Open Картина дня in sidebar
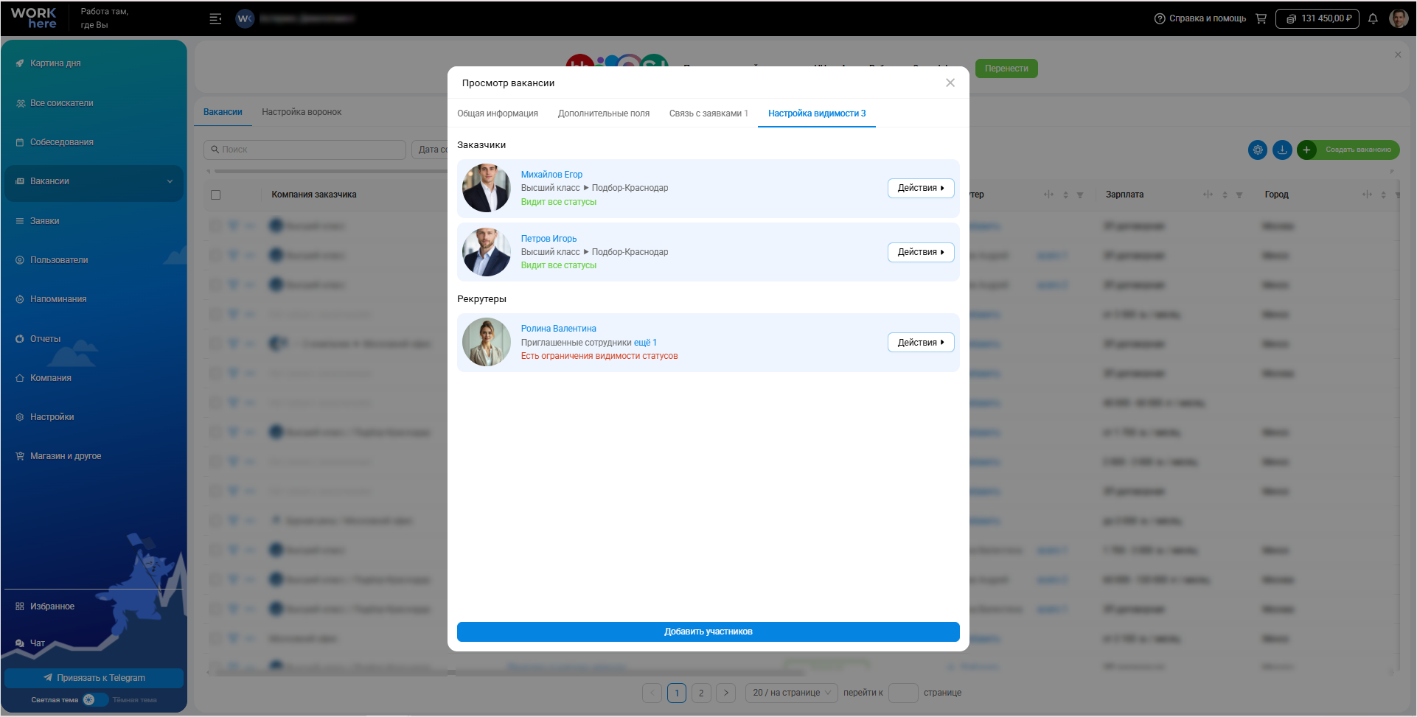This screenshot has width=1417, height=717. 55,63
